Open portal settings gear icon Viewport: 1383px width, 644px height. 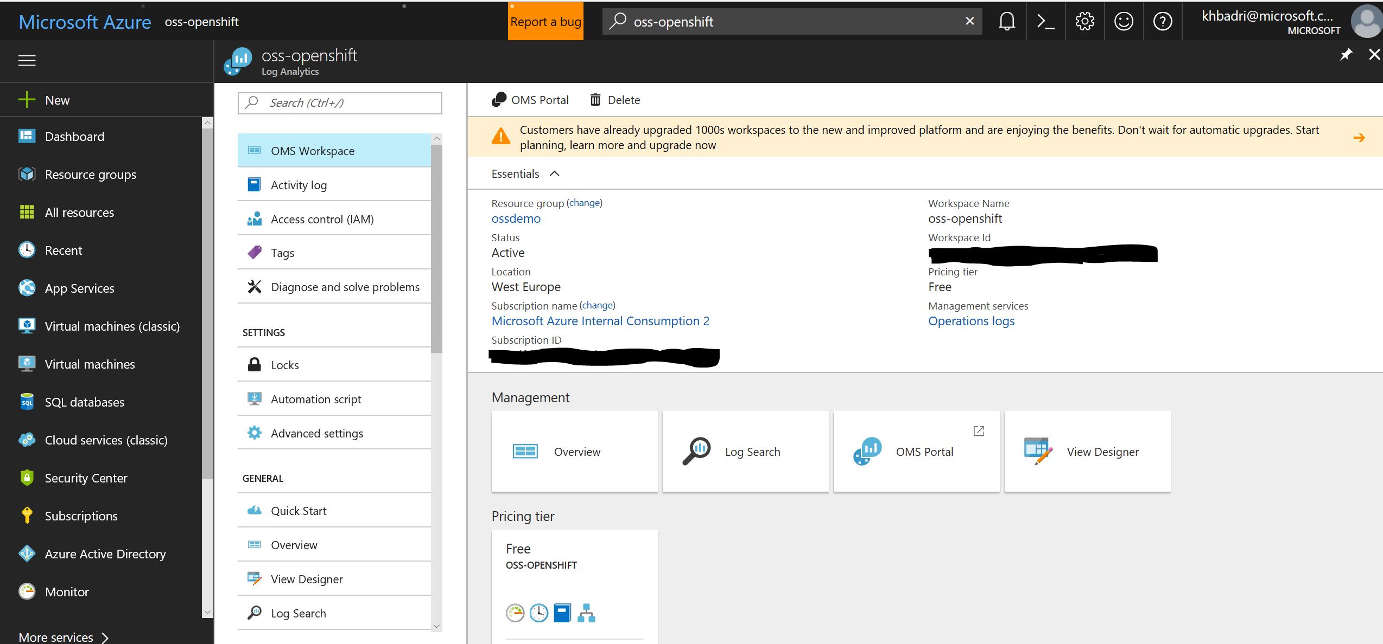click(x=1084, y=22)
